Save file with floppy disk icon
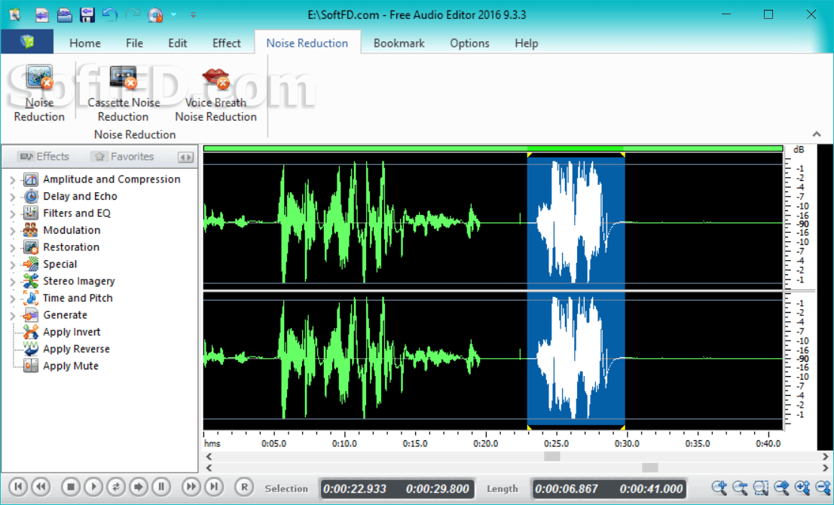Viewport: 834px width, 505px height. tap(87, 14)
